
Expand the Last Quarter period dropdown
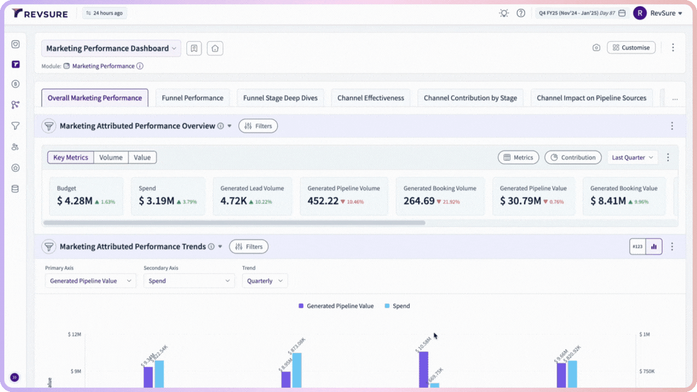click(632, 157)
